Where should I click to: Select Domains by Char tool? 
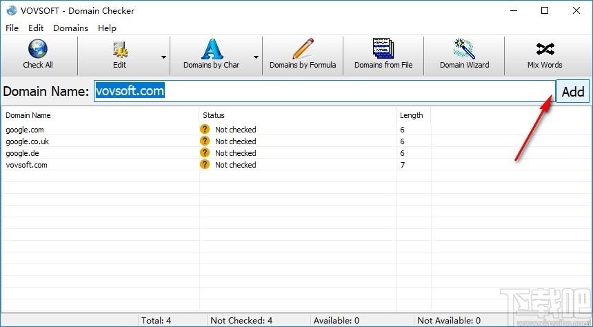212,56
